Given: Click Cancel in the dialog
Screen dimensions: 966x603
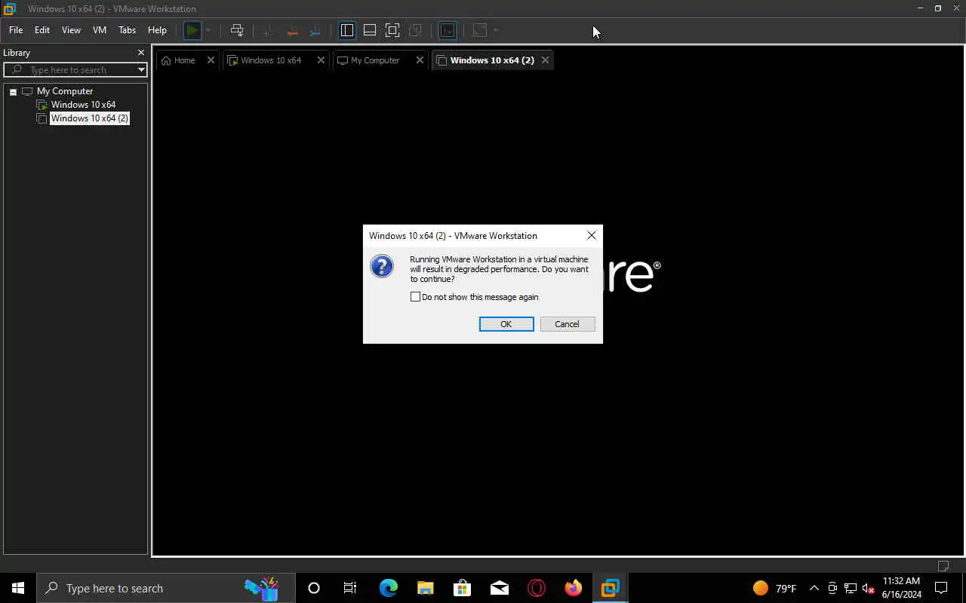Looking at the screenshot, I should [568, 324].
